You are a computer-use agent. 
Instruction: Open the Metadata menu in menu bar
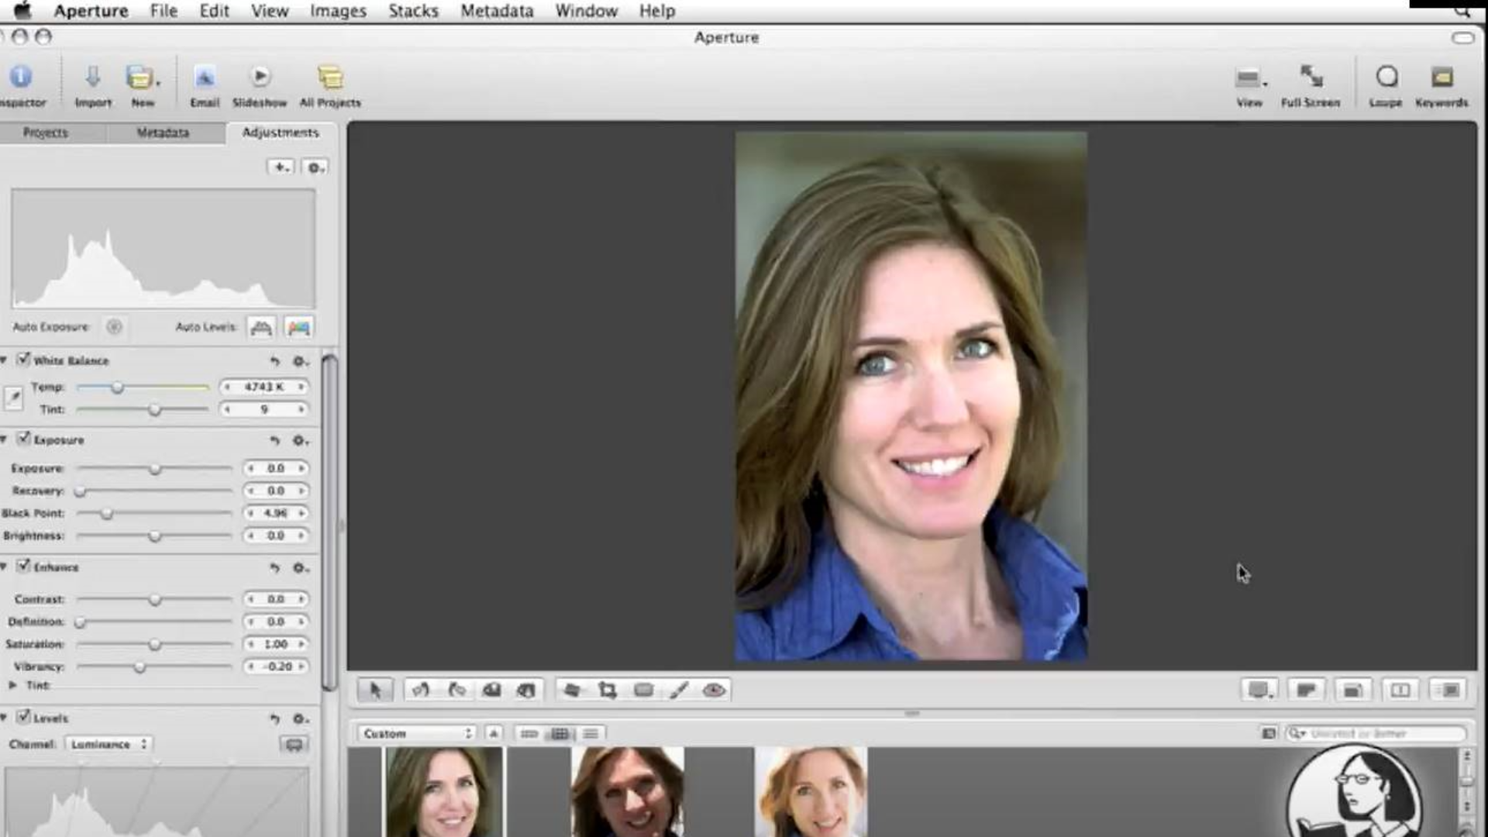click(x=497, y=11)
